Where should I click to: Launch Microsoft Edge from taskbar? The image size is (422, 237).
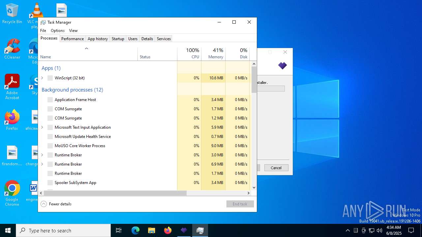coord(136,230)
